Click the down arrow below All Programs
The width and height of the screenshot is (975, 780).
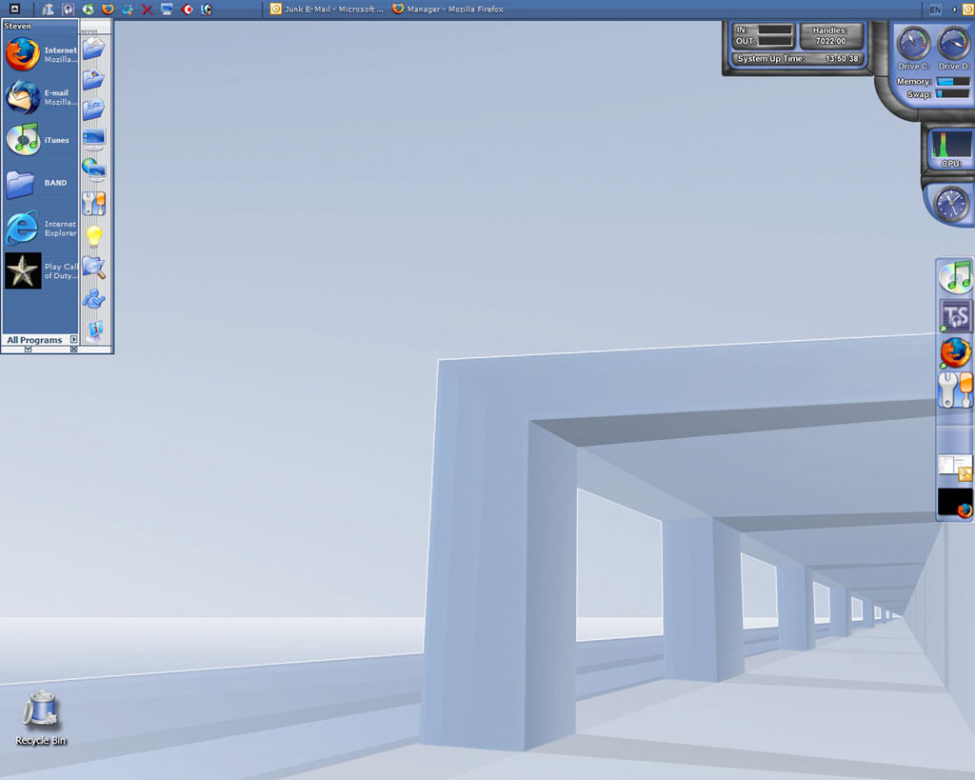point(28,350)
